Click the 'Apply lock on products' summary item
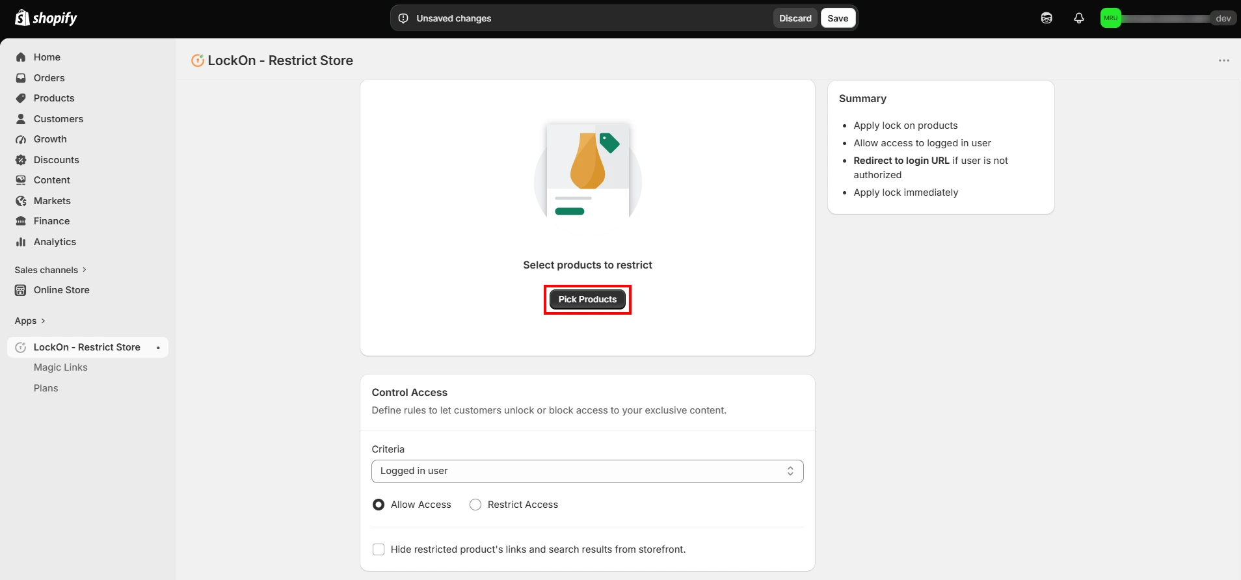The height and width of the screenshot is (580, 1241). click(905, 125)
